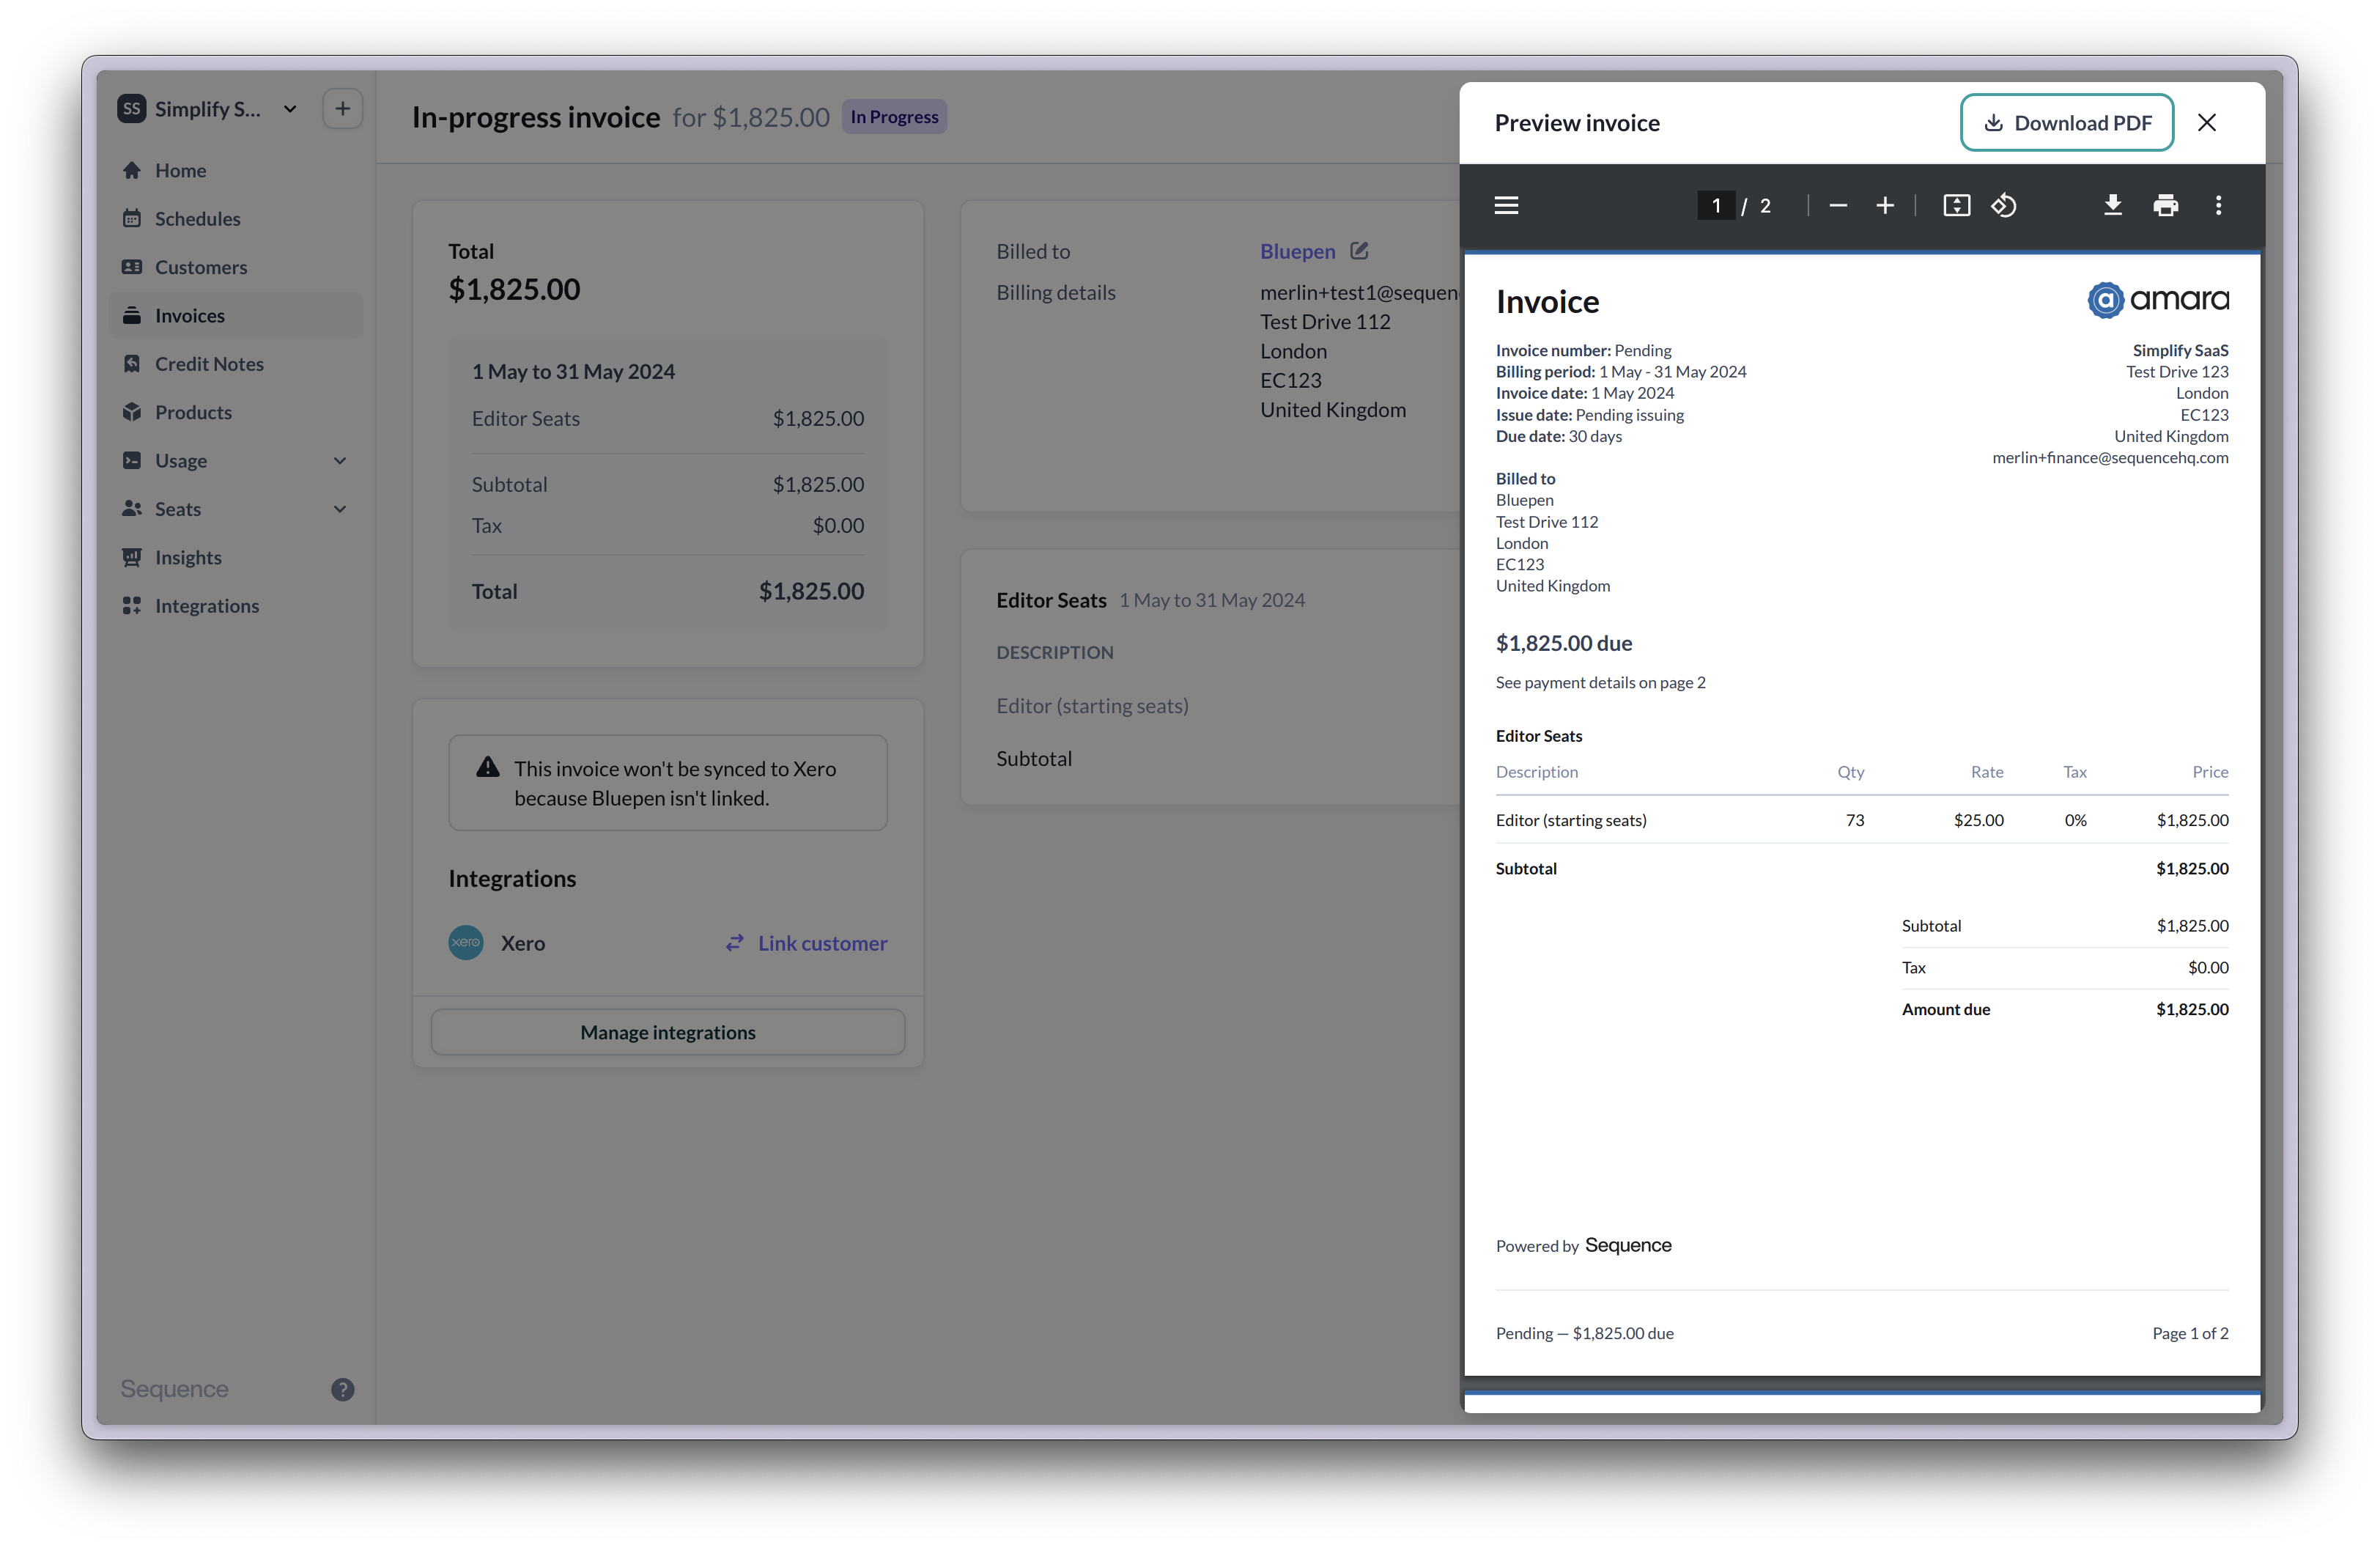Switch to the Integrations sidebar item
Viewport: 2380px width, 1548px height.
tap(206, 605)
